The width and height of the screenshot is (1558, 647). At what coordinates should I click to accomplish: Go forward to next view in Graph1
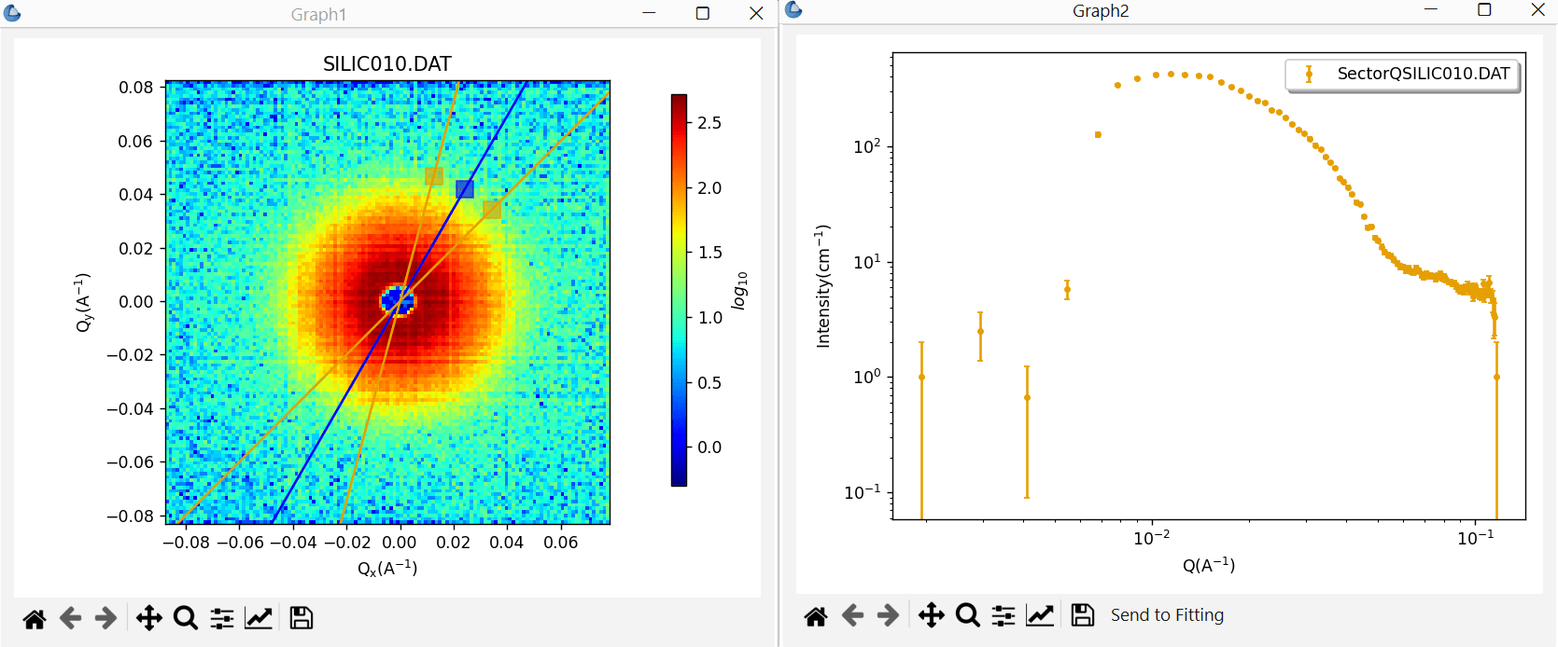coord(105,618)
